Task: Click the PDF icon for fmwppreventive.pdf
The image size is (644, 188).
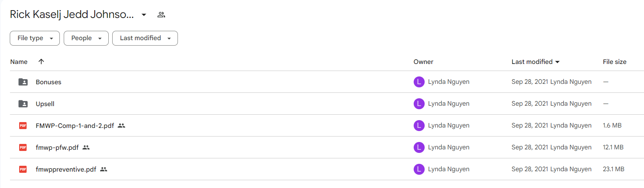Action: click(x=23, y=169)
